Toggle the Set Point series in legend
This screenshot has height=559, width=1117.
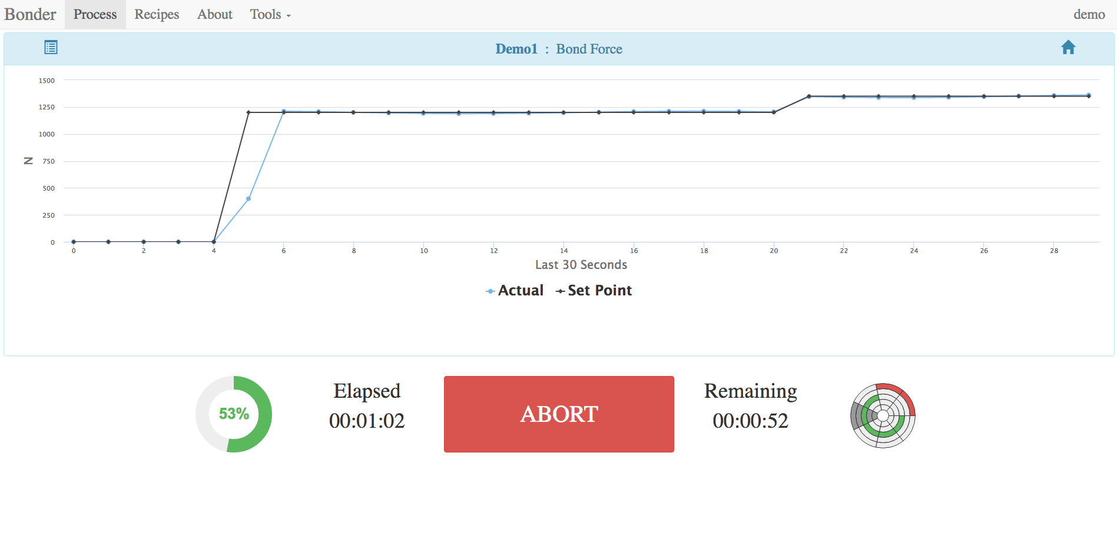(x=594, y=291)
